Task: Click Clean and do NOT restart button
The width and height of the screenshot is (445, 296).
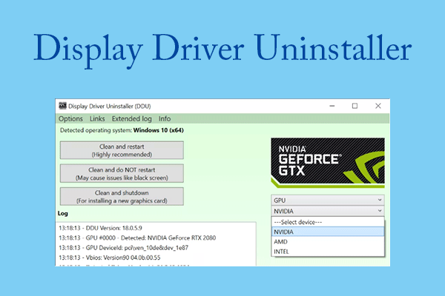Action: tap(122, 174)
